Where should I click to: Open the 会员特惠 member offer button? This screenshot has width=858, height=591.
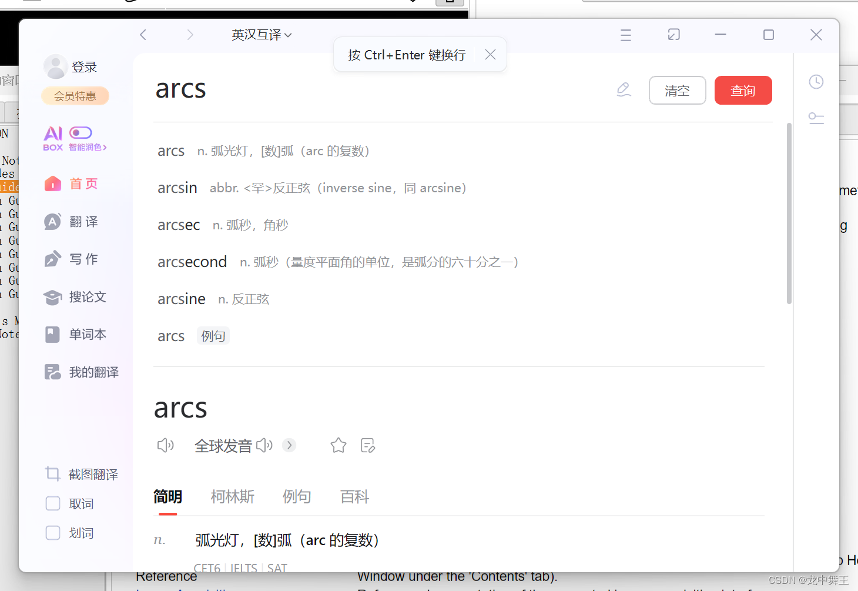(x=75, y=96)
